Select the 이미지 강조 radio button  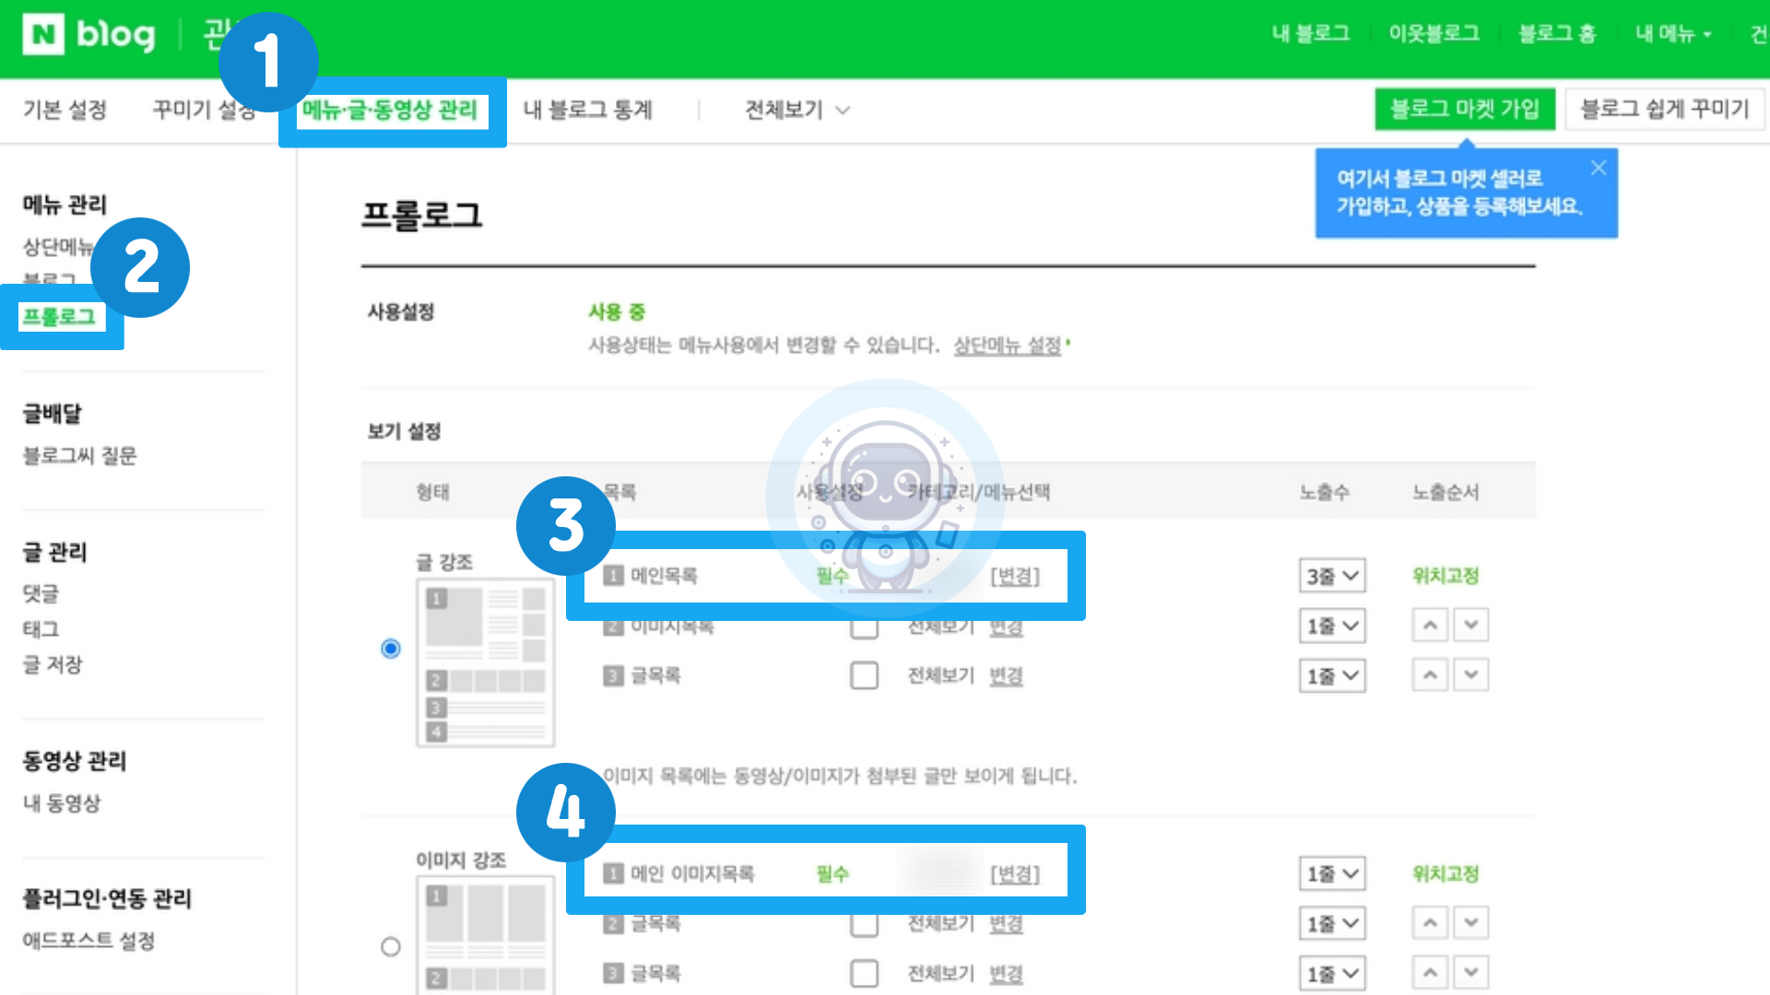tap(391, 947)
